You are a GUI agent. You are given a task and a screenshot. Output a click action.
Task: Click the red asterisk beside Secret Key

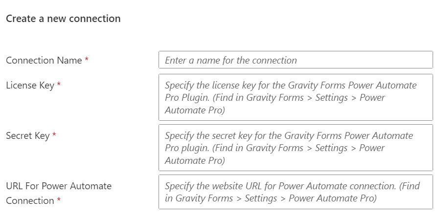[x=54, y=135]
